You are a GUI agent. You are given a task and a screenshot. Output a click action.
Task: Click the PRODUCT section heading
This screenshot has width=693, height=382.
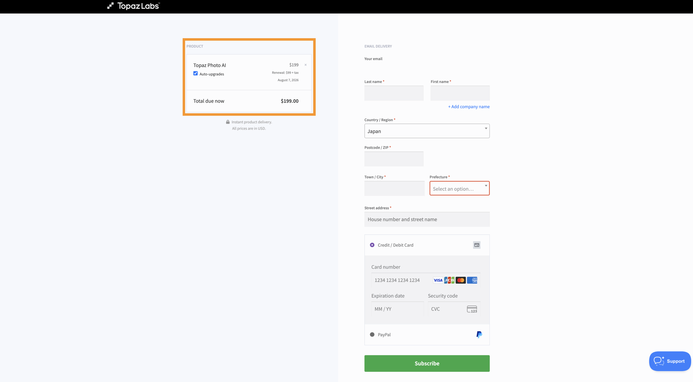click(x=195, y=46)
